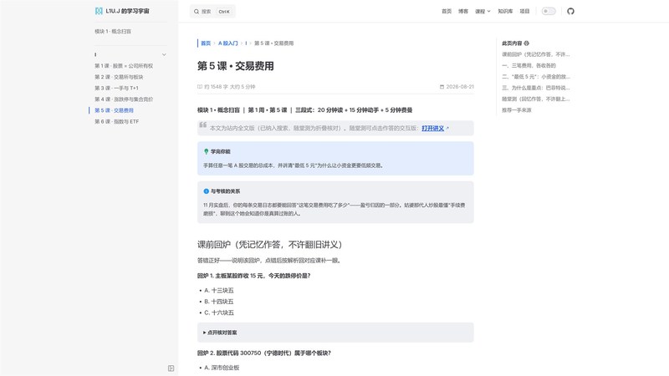Click the 打开讲义 link
Image resolution: width=669 pixels, height=376 pixels.
(433, 128)
